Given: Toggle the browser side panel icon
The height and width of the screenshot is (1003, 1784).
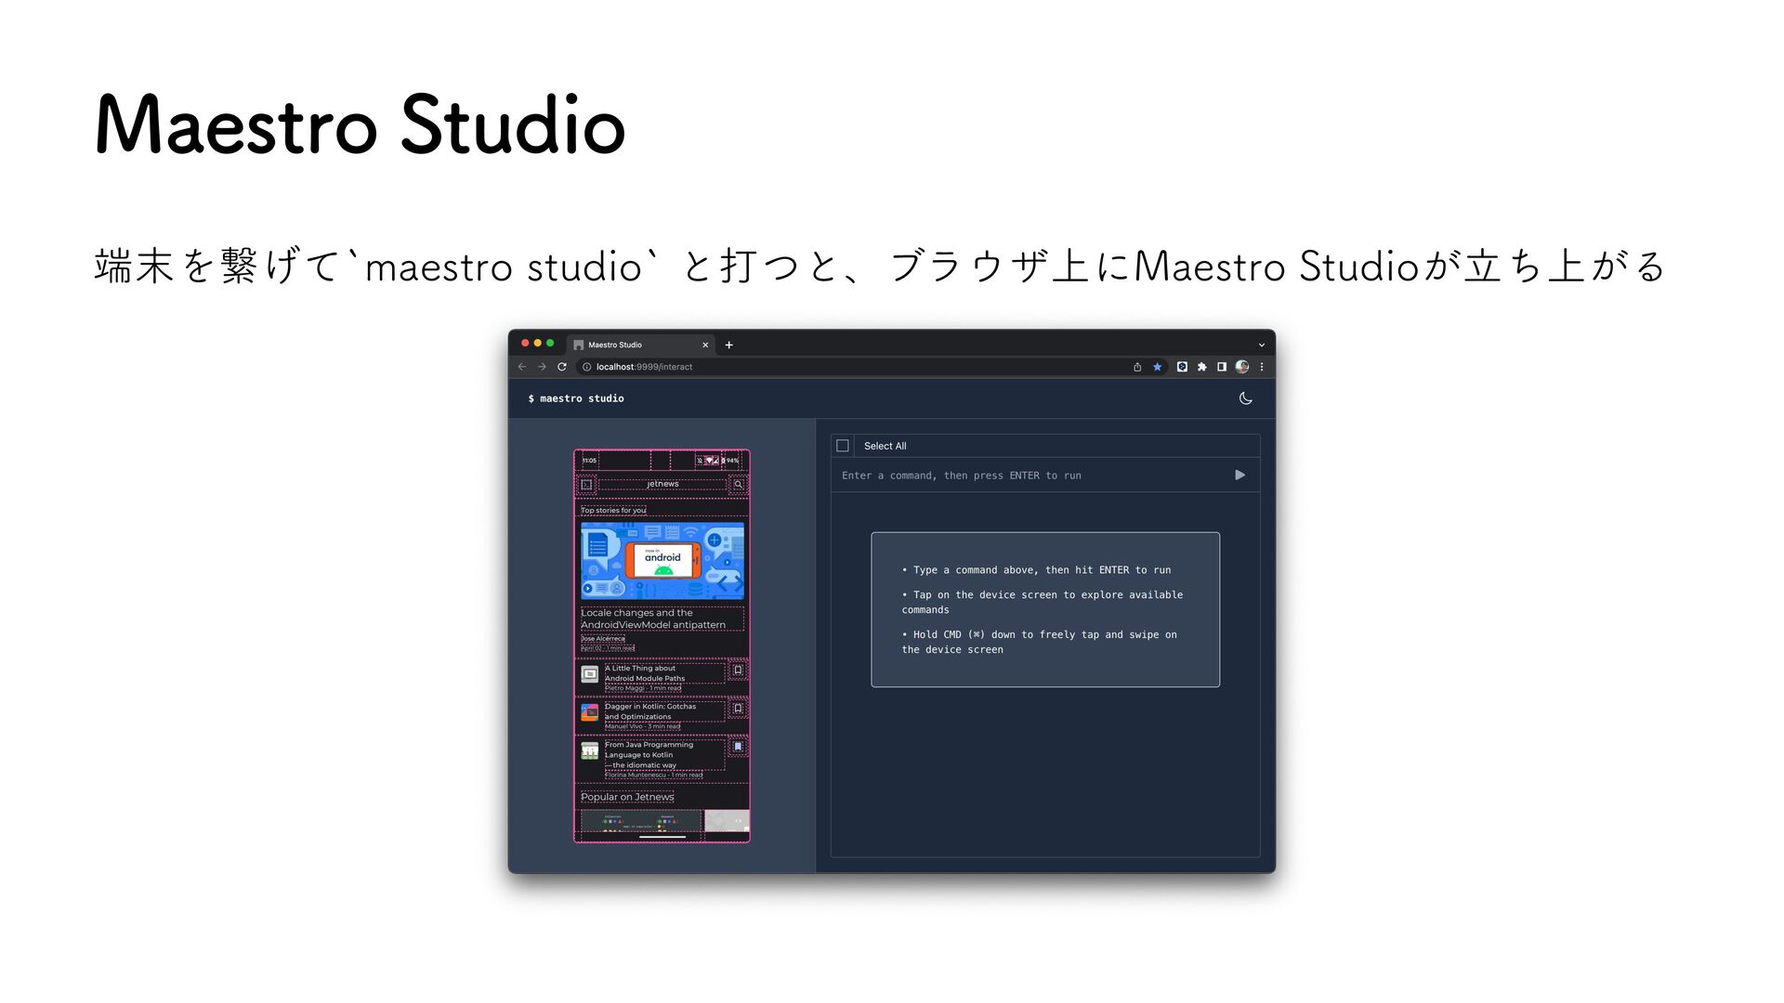Looking at the screenshot, I should [1222, 367].
